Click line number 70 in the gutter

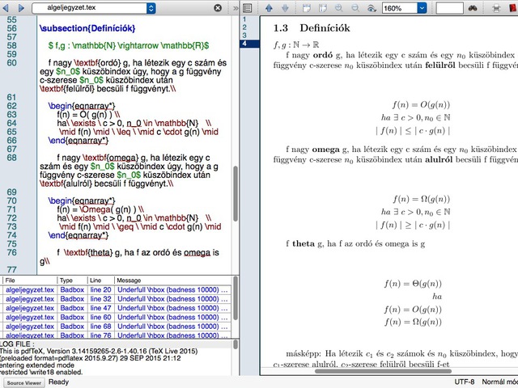[12, 200]
